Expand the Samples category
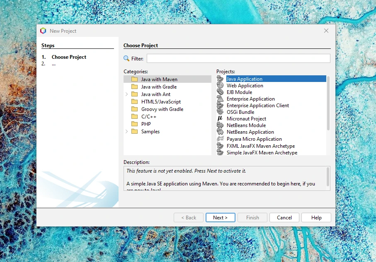The image size is (376, 262). 126,131
